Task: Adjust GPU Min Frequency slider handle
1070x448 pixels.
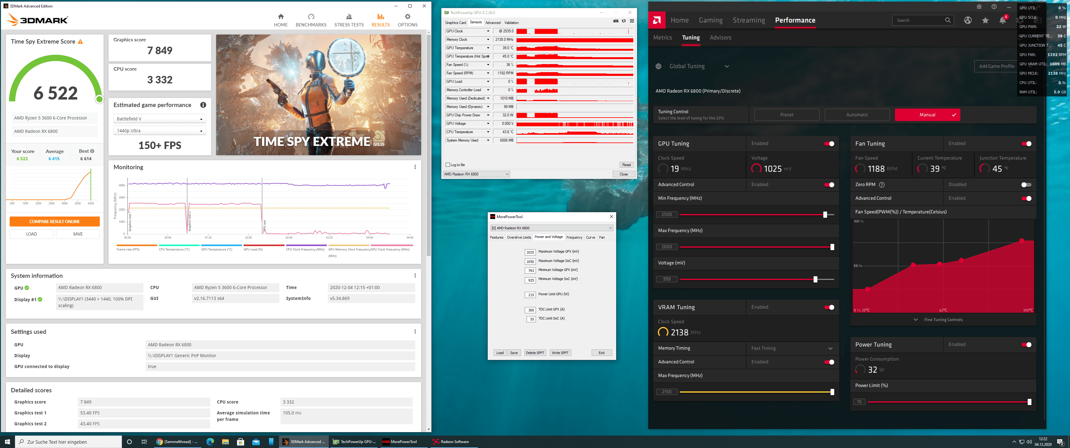Action: pos(825,215)
